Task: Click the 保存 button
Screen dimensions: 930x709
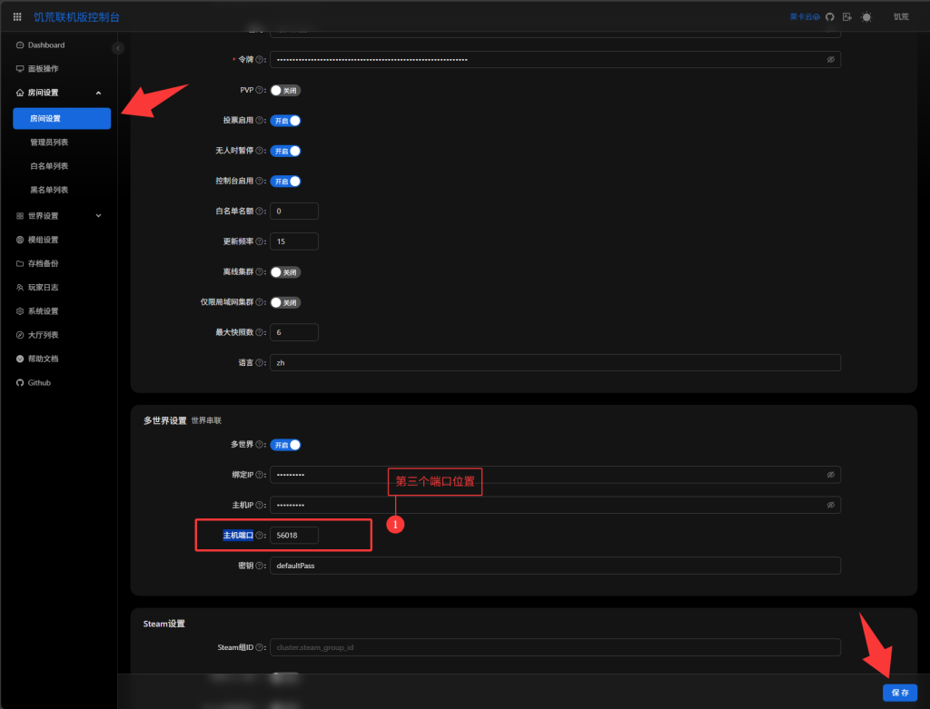Action: coord(899,692)
